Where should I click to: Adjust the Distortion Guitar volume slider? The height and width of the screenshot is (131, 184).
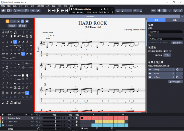pos(55,118)
